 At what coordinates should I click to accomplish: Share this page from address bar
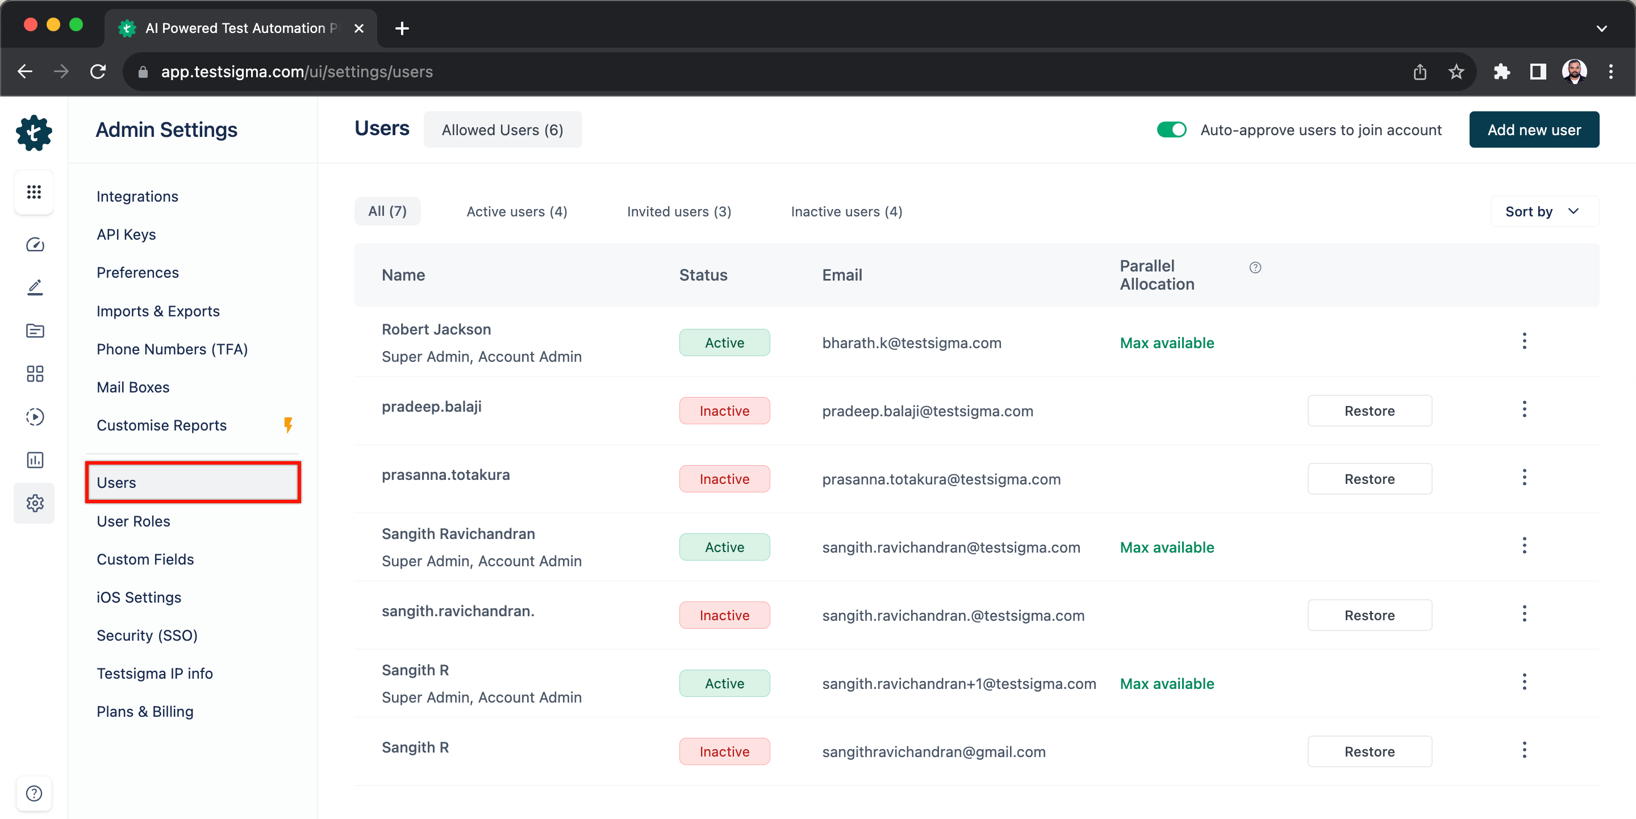1420,72
